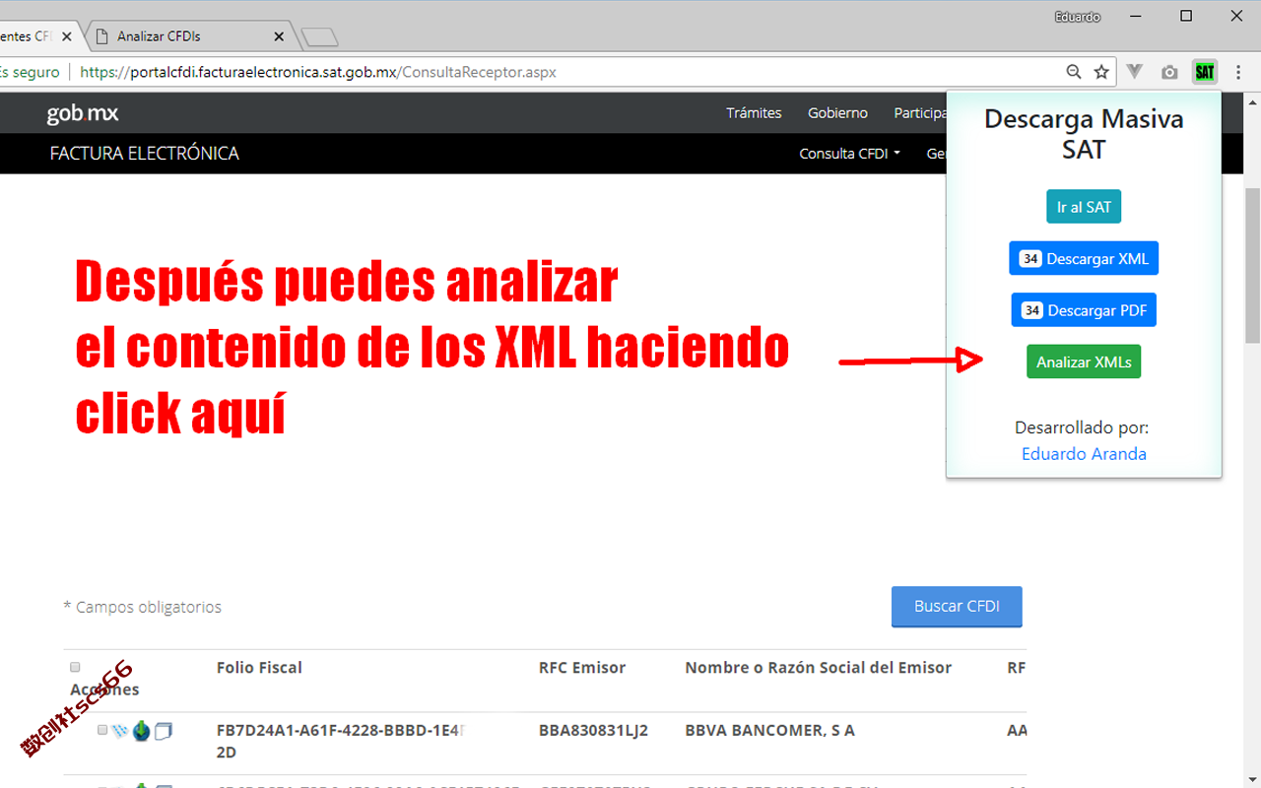Image resolution: width=1261 pixels, height=788 pixels.
Task: Open a new browser tab
Action: (x=319, y=37)
